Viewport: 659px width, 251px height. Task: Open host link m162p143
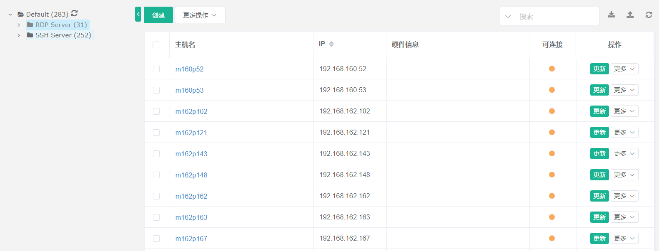(191, 154)
